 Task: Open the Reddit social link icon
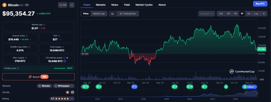[67, 92]
